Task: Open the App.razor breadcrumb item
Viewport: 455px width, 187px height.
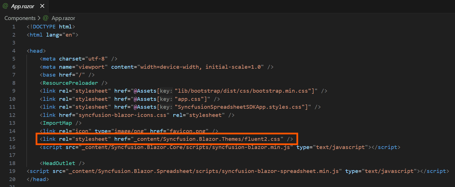Action: [63, 18]
